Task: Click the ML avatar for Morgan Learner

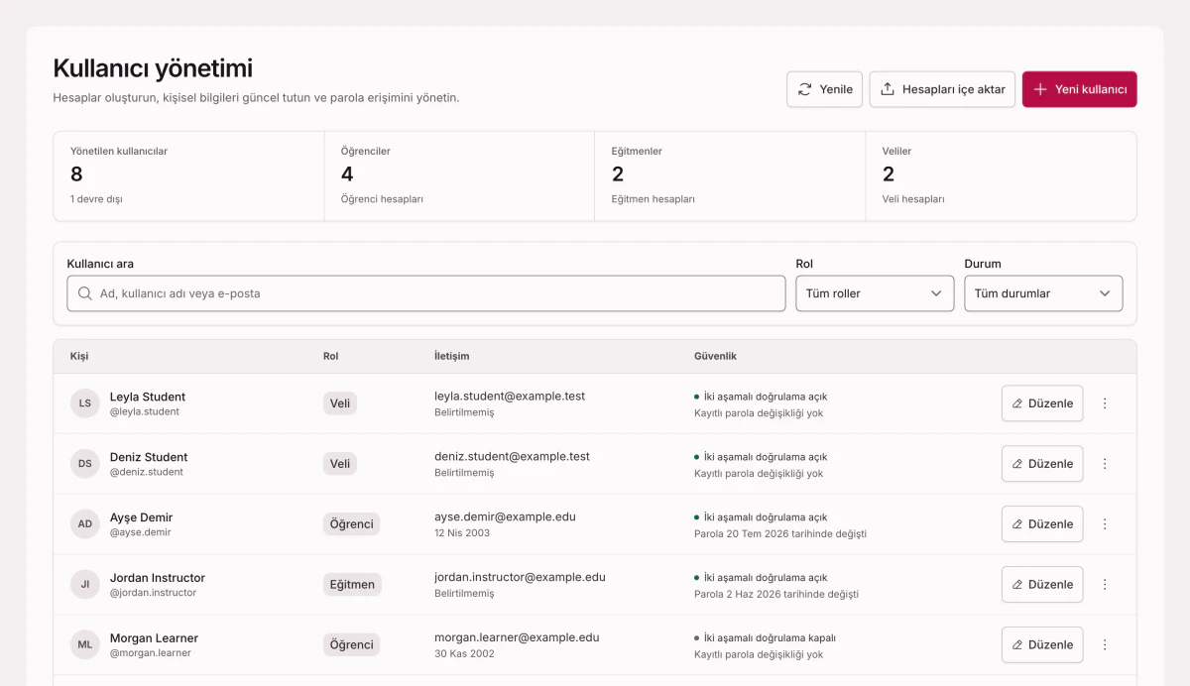Action: [x=85, y=645]
